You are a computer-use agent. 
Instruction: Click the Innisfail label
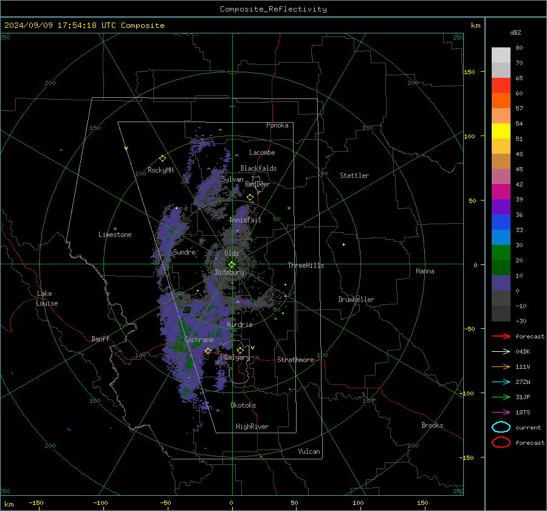pyautogui.click(x=245, y=220)
